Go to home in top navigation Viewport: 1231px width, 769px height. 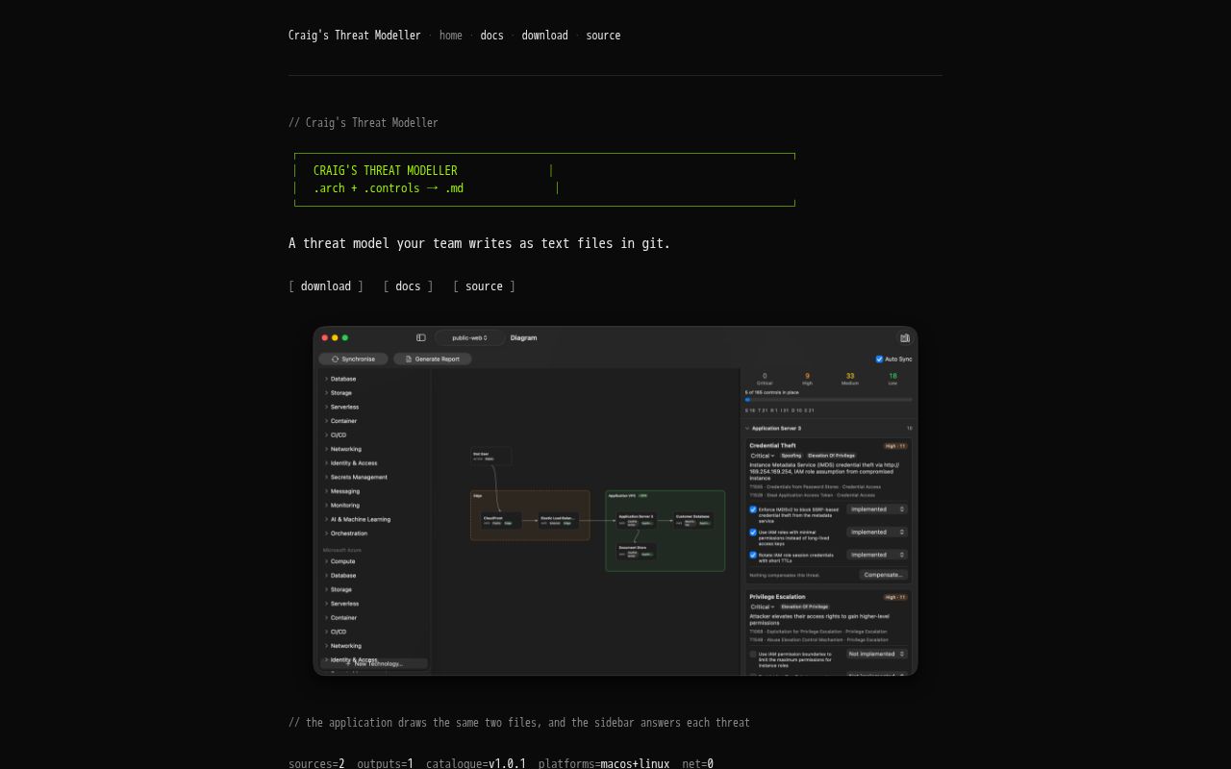tap(451, 36)
